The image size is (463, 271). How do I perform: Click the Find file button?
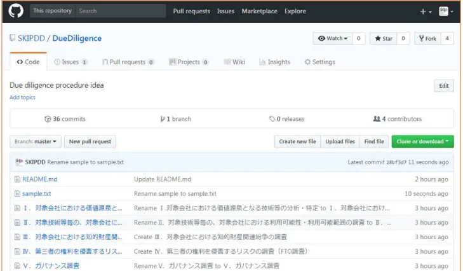[x=374, y=142]
